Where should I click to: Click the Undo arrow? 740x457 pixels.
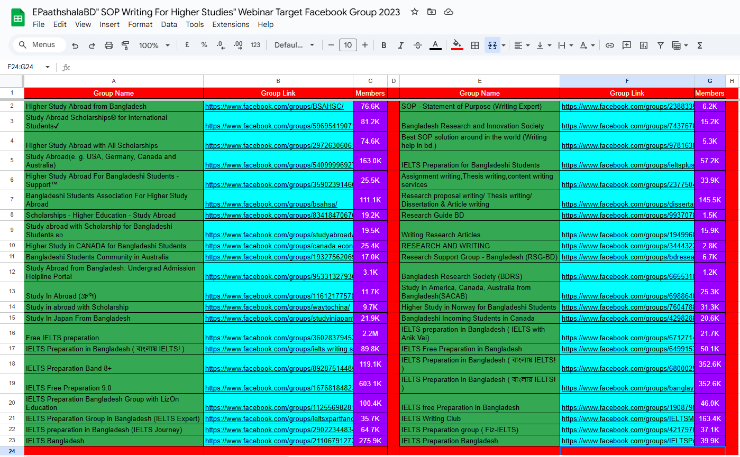click(75, 45)
